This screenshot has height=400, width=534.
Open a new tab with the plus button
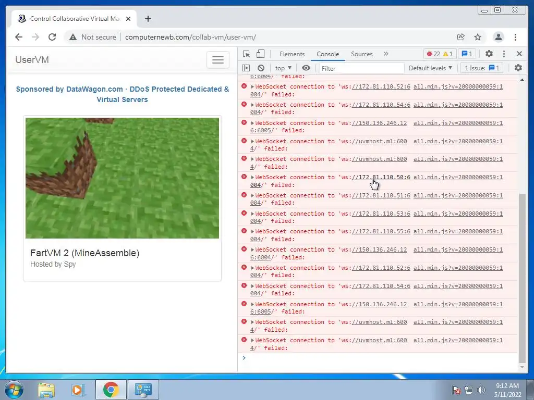point(148,19)
